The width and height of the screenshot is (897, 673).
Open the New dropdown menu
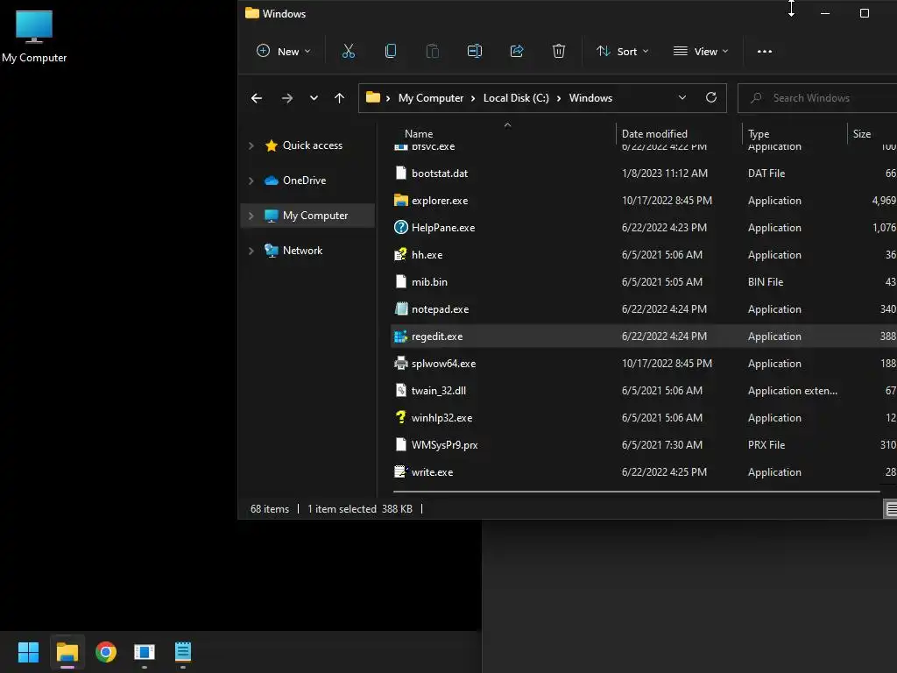(284, 51)
